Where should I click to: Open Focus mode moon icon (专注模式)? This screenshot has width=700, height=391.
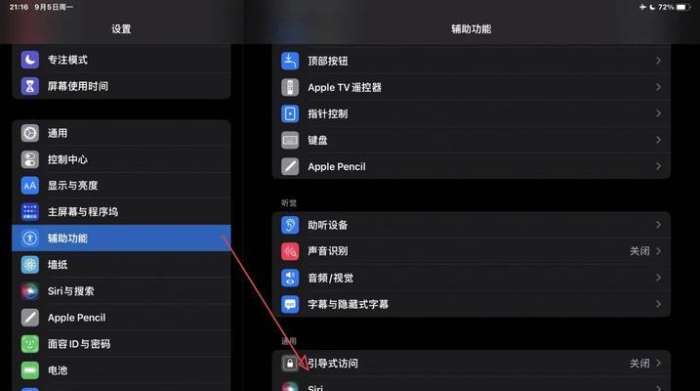(x=30, y=60)
